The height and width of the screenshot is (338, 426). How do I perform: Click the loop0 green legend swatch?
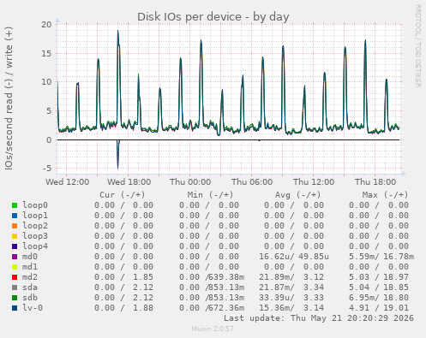15,205
